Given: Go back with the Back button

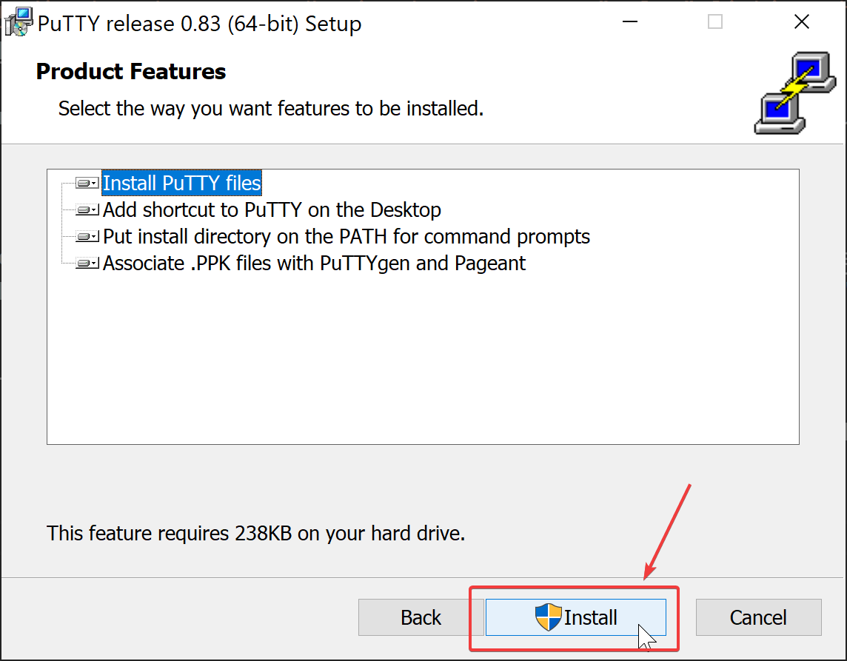Looking at the screenshot, I should pyautogui.click(x=421, y=617).
